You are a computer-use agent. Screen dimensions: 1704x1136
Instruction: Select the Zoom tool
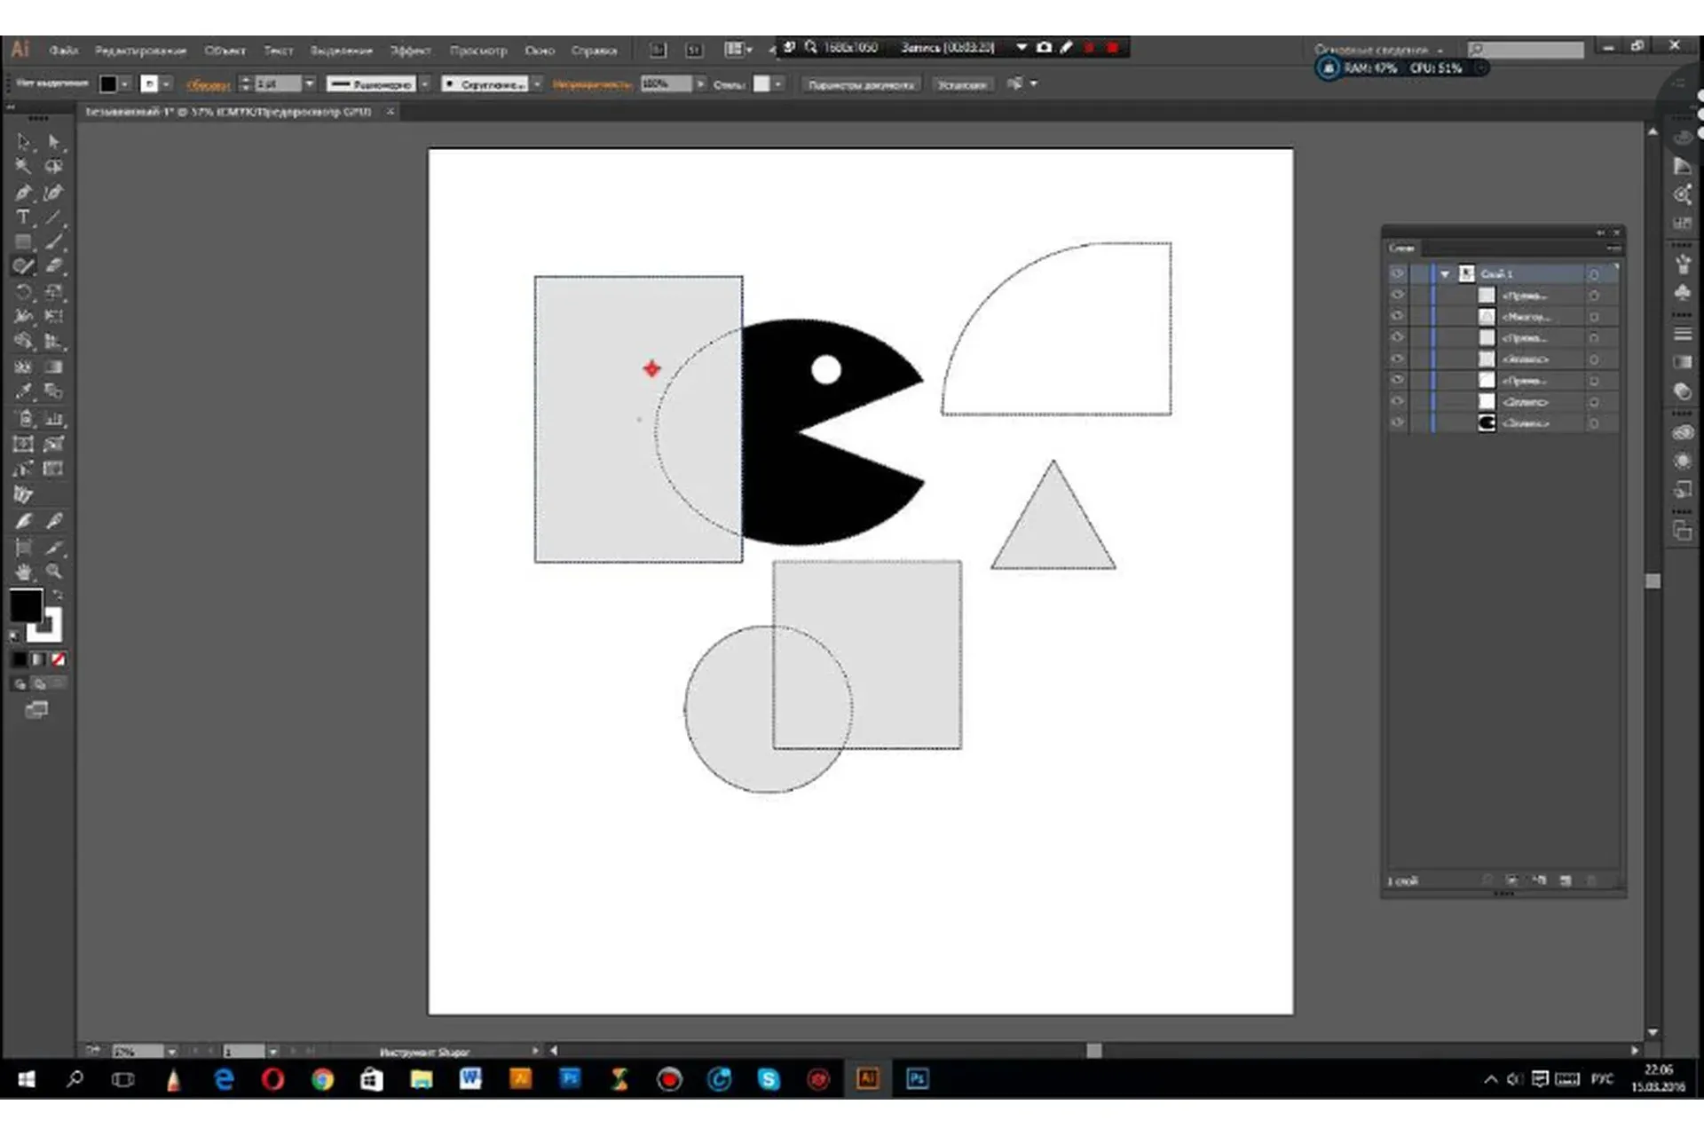(x=54, y=572)
